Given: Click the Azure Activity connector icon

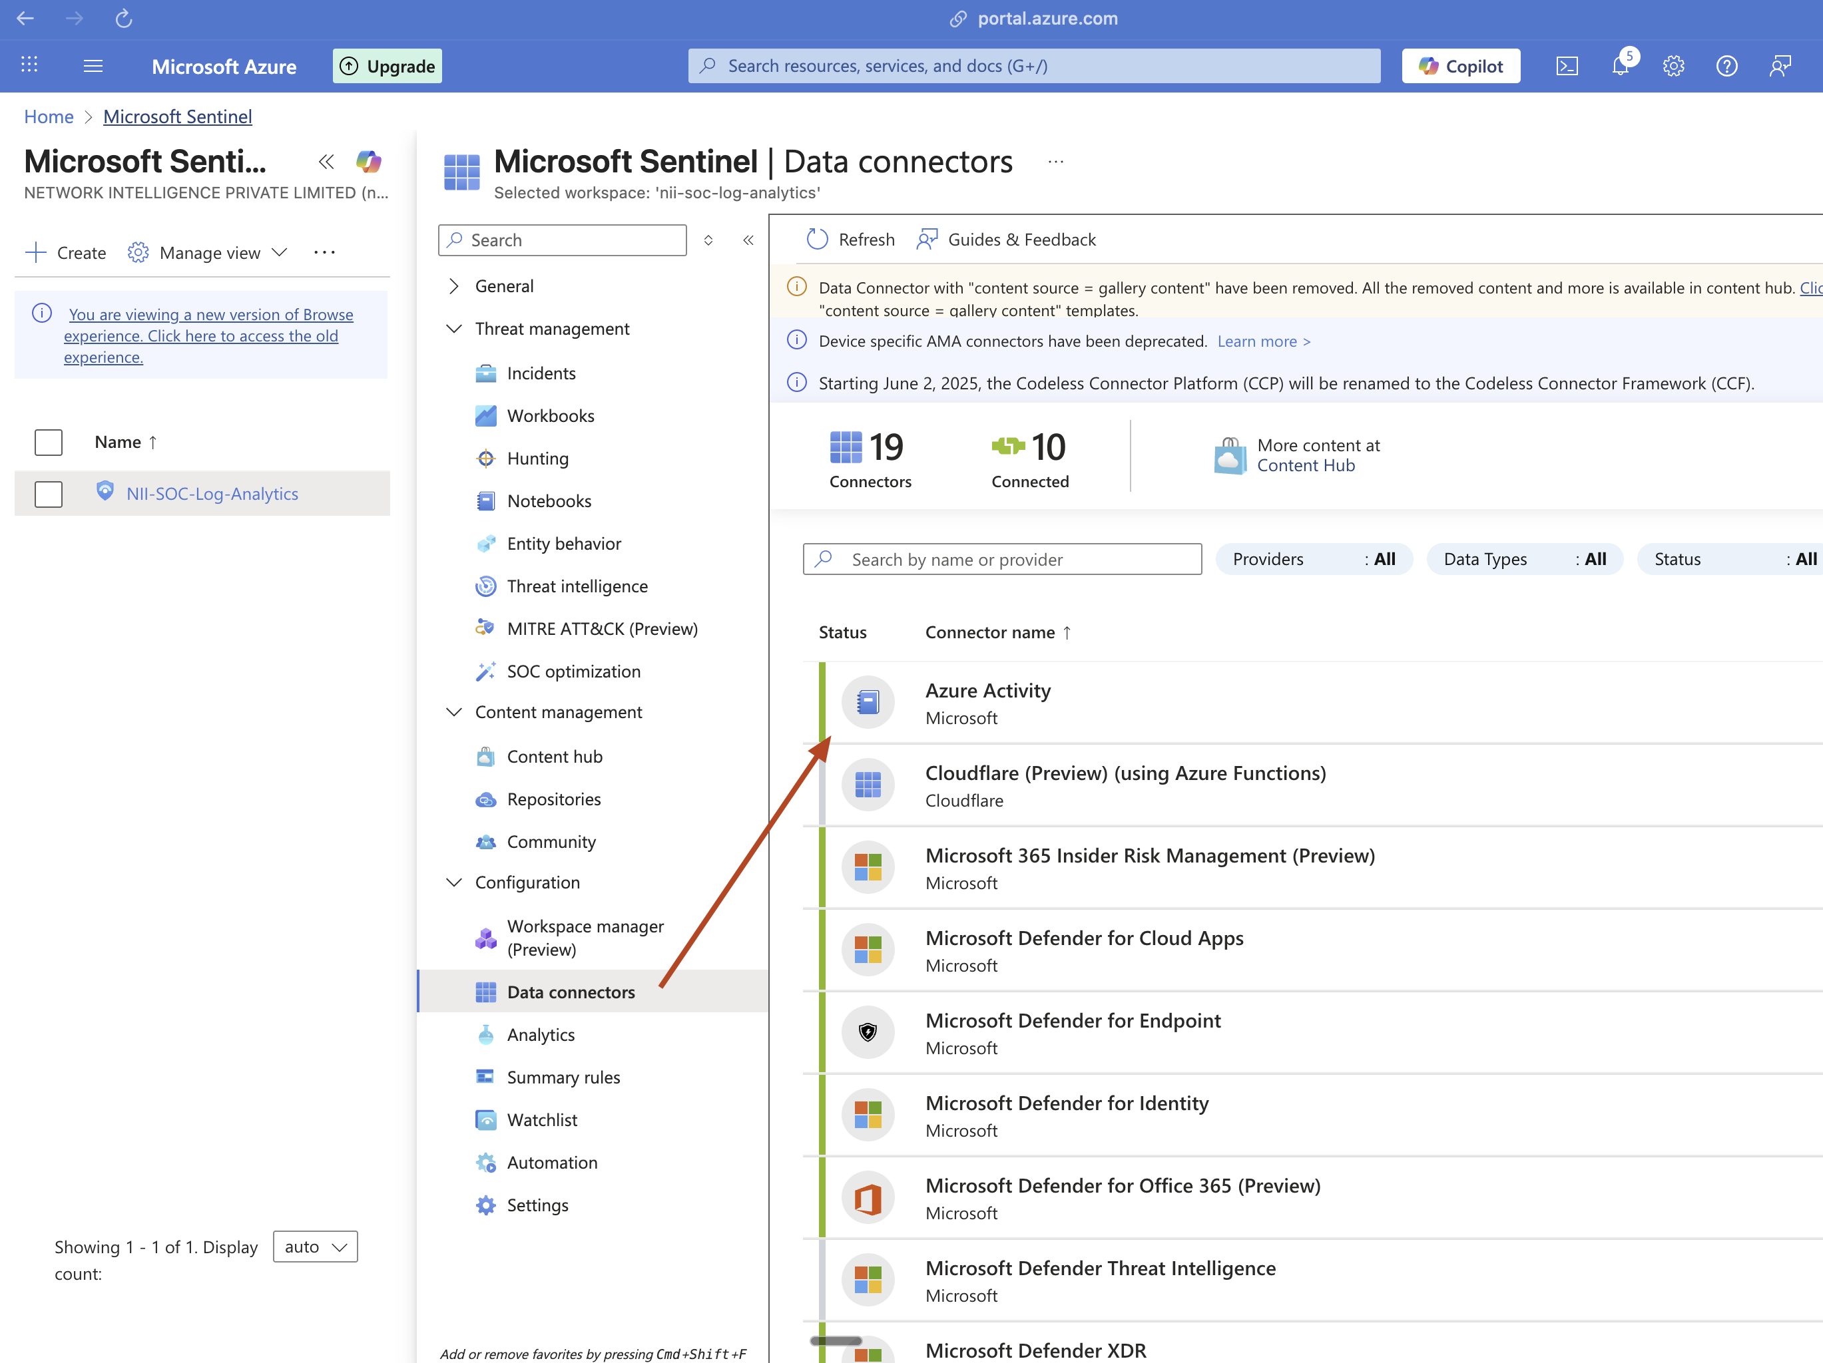Looking at the screenshot, I should coord(868,703).
